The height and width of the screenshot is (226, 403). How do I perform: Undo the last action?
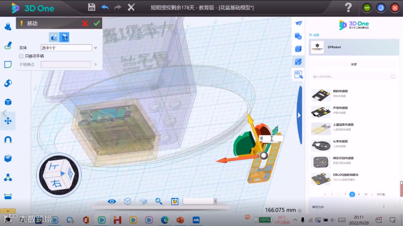tap(105, 7)
